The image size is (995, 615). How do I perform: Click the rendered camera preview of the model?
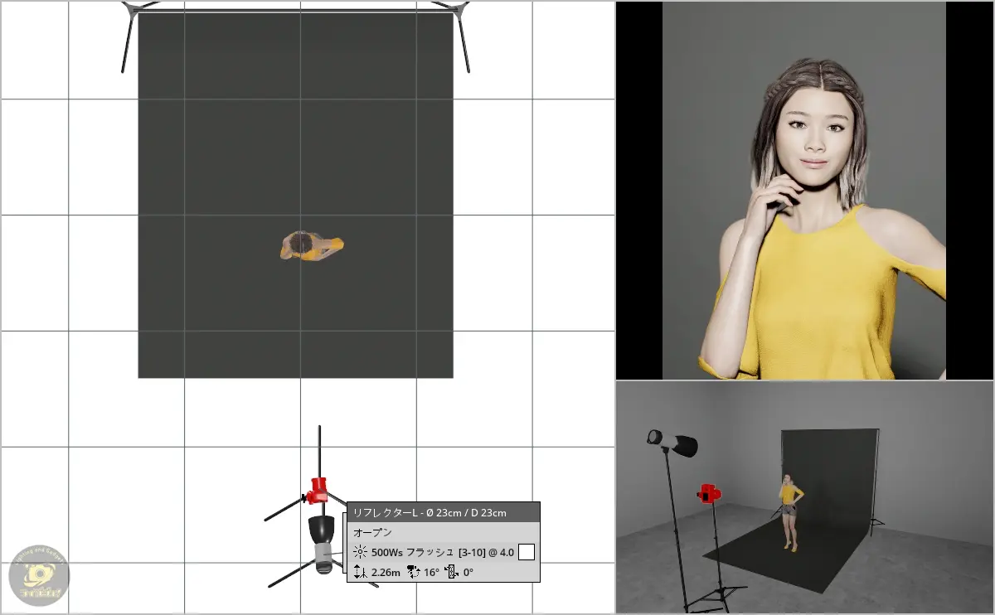click(x=804, y=191)
